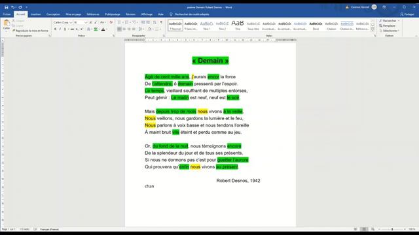Open the Fichier tab

(x=7, y=14)
